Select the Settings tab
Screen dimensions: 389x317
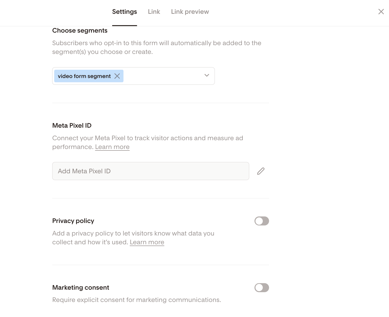124,12
